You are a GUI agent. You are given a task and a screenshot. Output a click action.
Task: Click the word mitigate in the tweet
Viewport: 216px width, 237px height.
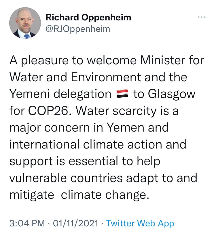pos(32,195)
